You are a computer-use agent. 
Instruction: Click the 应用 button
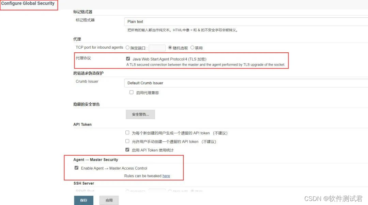coord(109,200)
